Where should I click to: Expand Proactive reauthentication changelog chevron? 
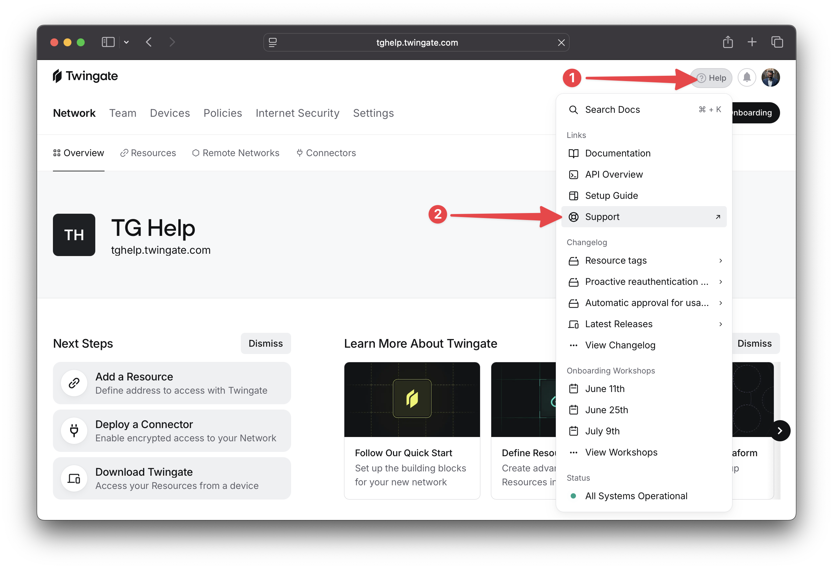pos(721,282)
